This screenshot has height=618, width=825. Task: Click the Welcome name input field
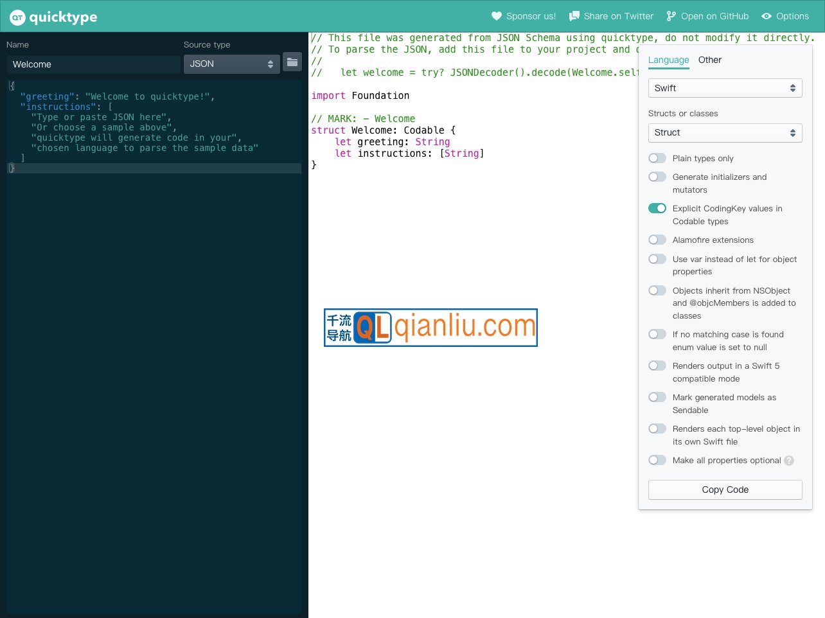coord(94,64)
